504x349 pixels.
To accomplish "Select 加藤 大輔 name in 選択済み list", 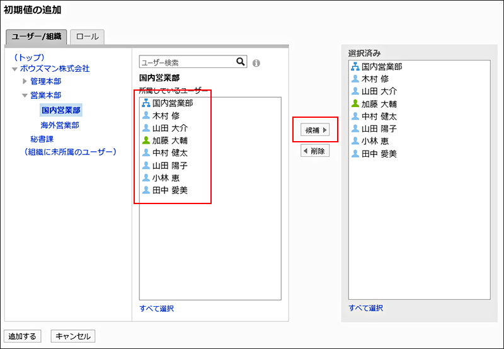I will [x=379, y=104].
